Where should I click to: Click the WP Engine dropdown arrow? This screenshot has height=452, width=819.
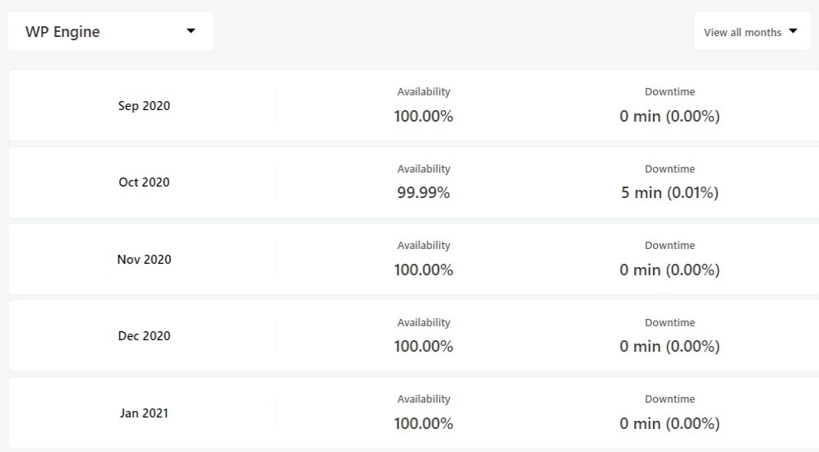coord(191,30)
